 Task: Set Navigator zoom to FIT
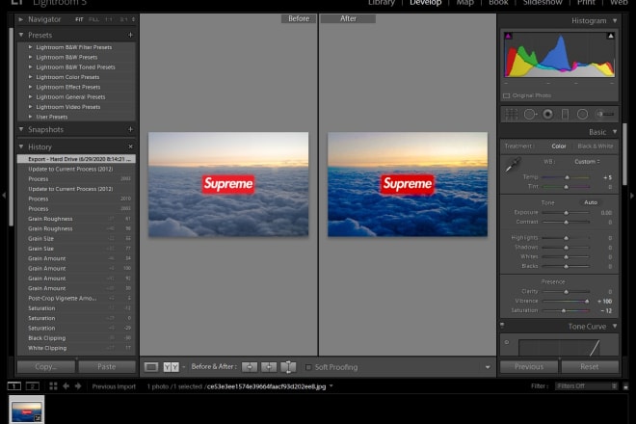pos(79,19)
